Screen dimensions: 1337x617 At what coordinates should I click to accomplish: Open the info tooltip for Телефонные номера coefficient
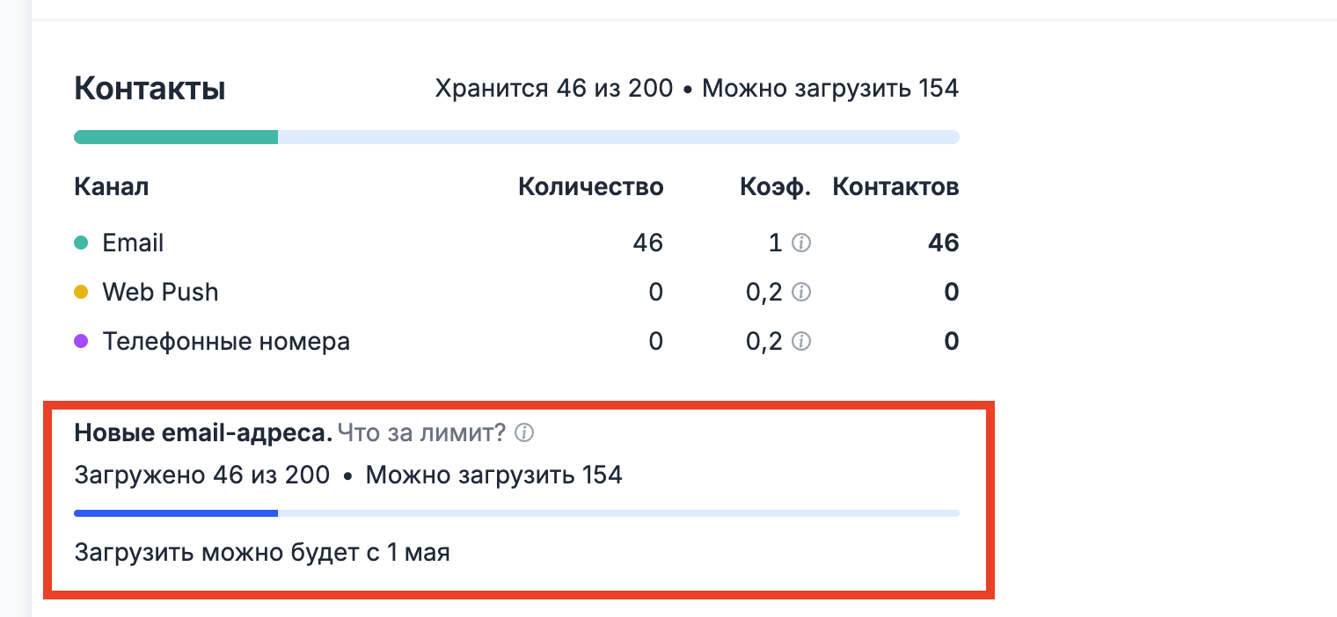tap(802, 342)
